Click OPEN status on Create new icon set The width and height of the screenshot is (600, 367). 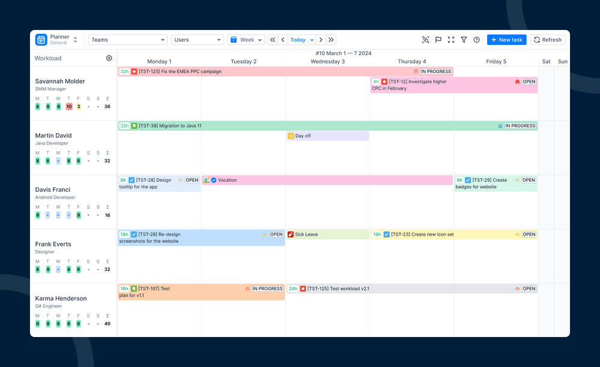pos(529,234)
